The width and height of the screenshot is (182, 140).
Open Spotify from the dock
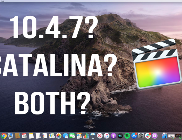[127, 136]
